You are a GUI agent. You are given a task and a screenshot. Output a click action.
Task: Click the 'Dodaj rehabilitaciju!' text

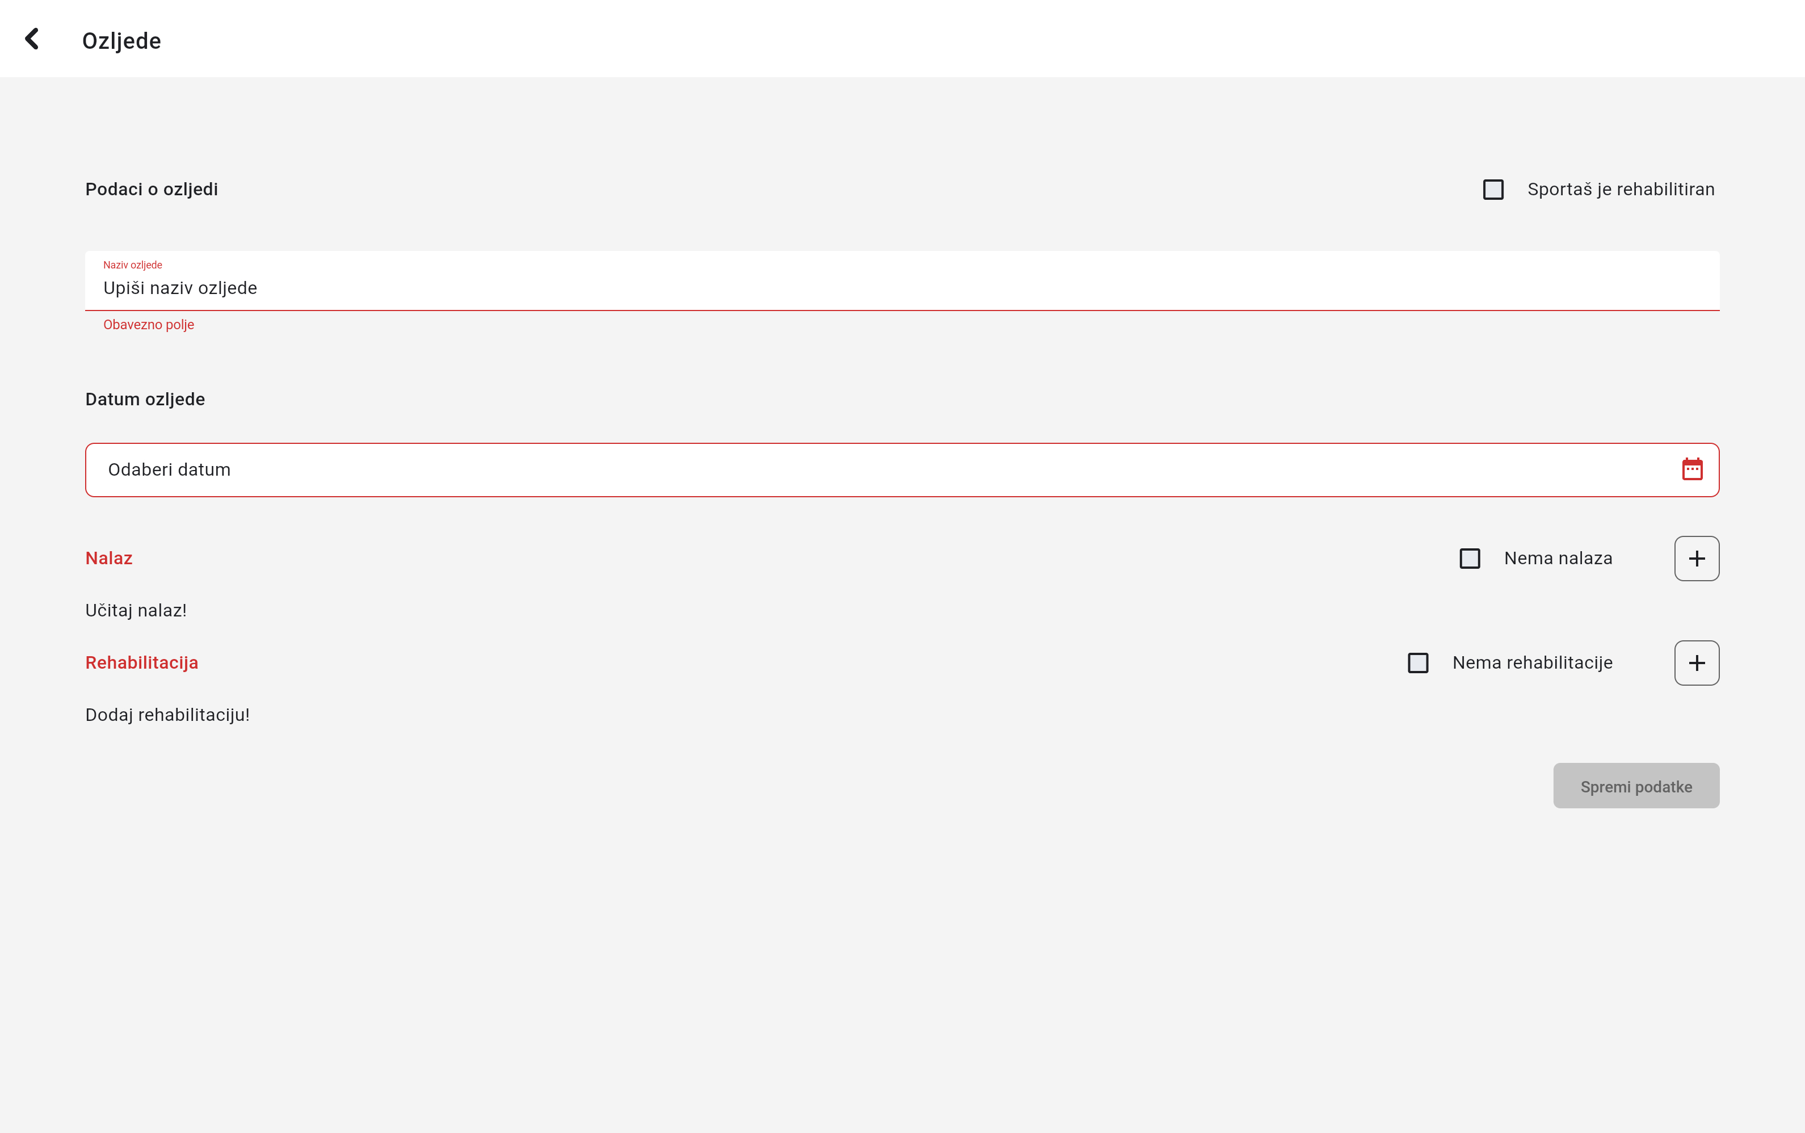tap(167, 715)
